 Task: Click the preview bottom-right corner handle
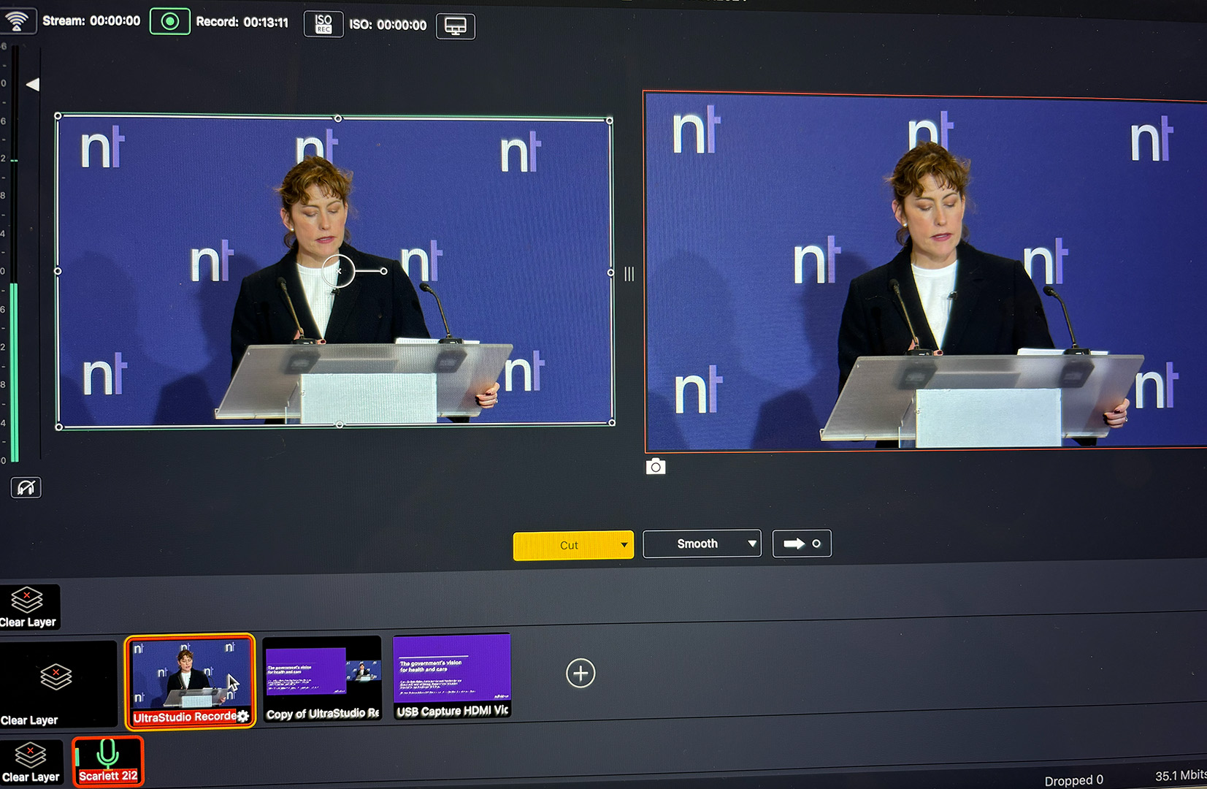pos(612,422)
